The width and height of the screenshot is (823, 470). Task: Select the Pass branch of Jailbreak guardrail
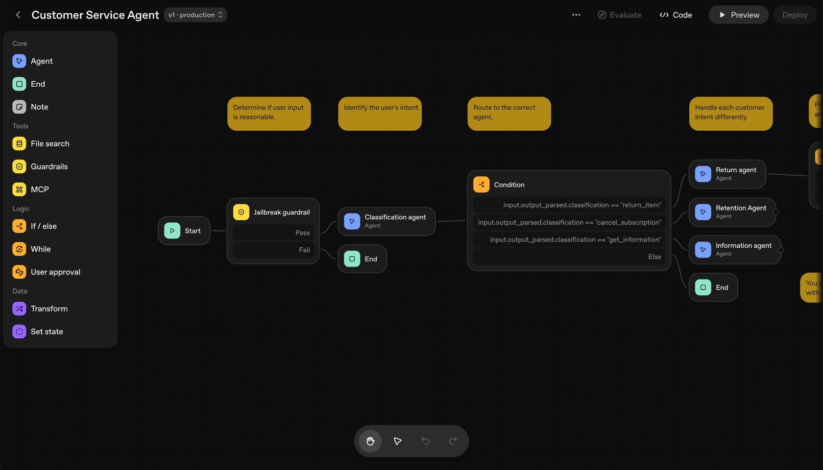click(274, 233)
